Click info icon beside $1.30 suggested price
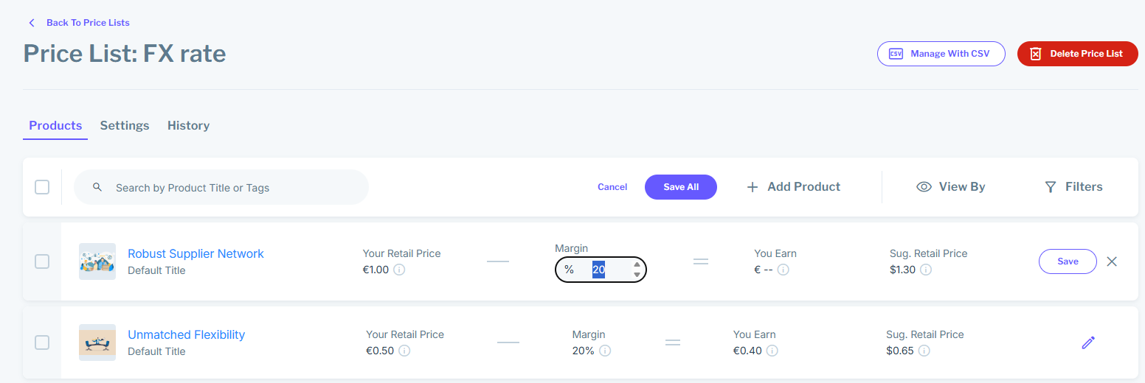This screenshot has height=383, width=1145. (x=926, y=270)
